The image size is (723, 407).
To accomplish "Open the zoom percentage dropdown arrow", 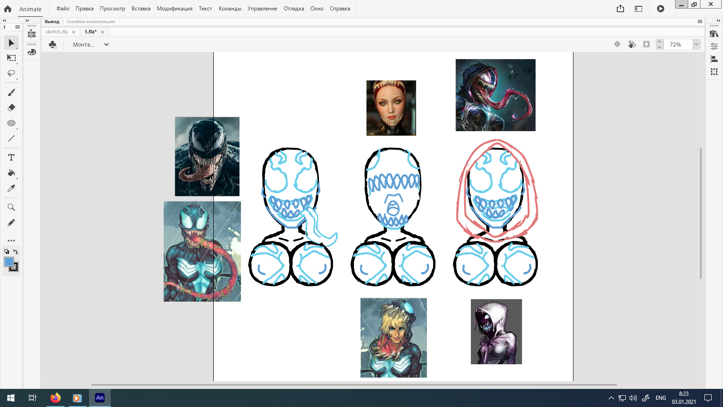I will [696, 44].
